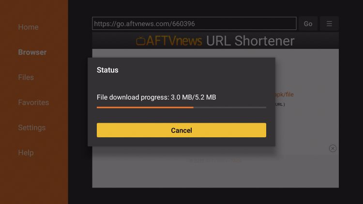Focus the URL address field
Screen dimensions: 363x204
tap(194, 23)
